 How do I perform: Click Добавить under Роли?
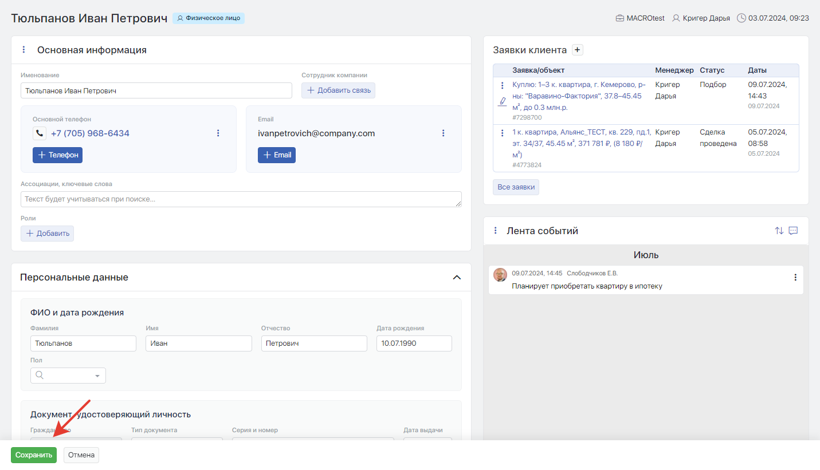click(x=48, y=234)
